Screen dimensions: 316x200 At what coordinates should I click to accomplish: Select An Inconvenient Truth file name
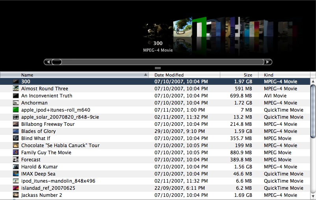[x=46, y=96]
